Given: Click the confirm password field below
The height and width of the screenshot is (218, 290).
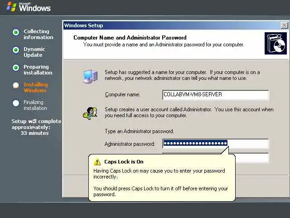Looking at the screenshot, I should (x=251, y=158).
